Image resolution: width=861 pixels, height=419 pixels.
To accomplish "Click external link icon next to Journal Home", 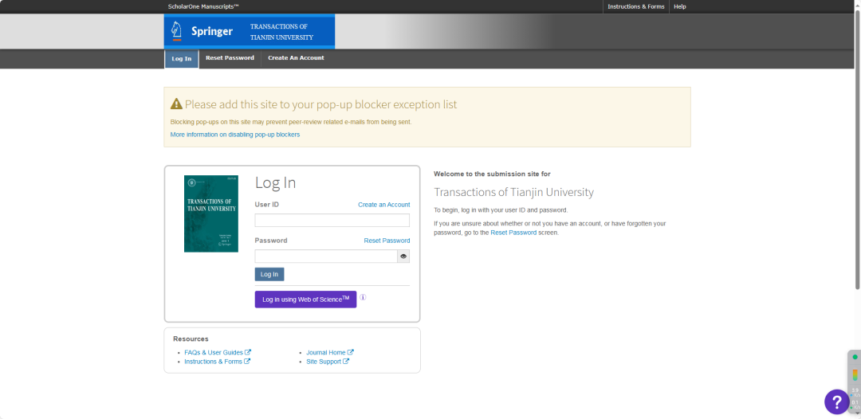I will [350, 352].
